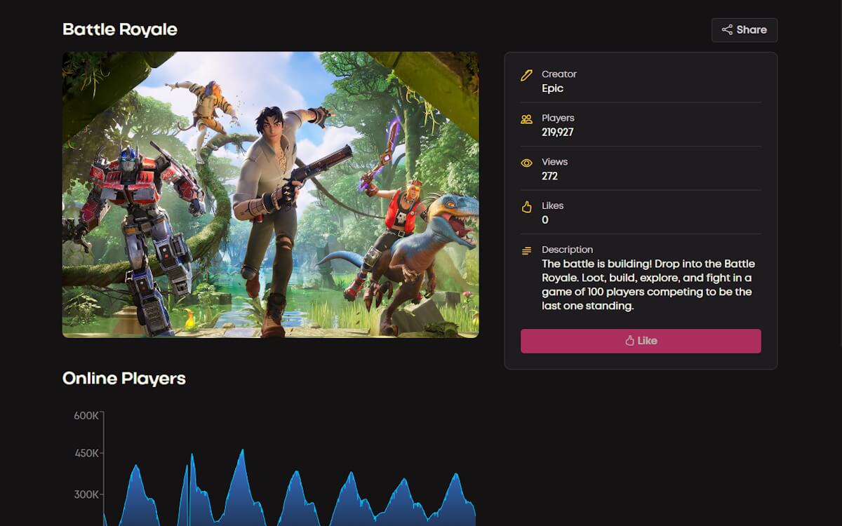Click the 450K axis label
The height and width of the screenshot is (526, 842).
tap(86, 453)
